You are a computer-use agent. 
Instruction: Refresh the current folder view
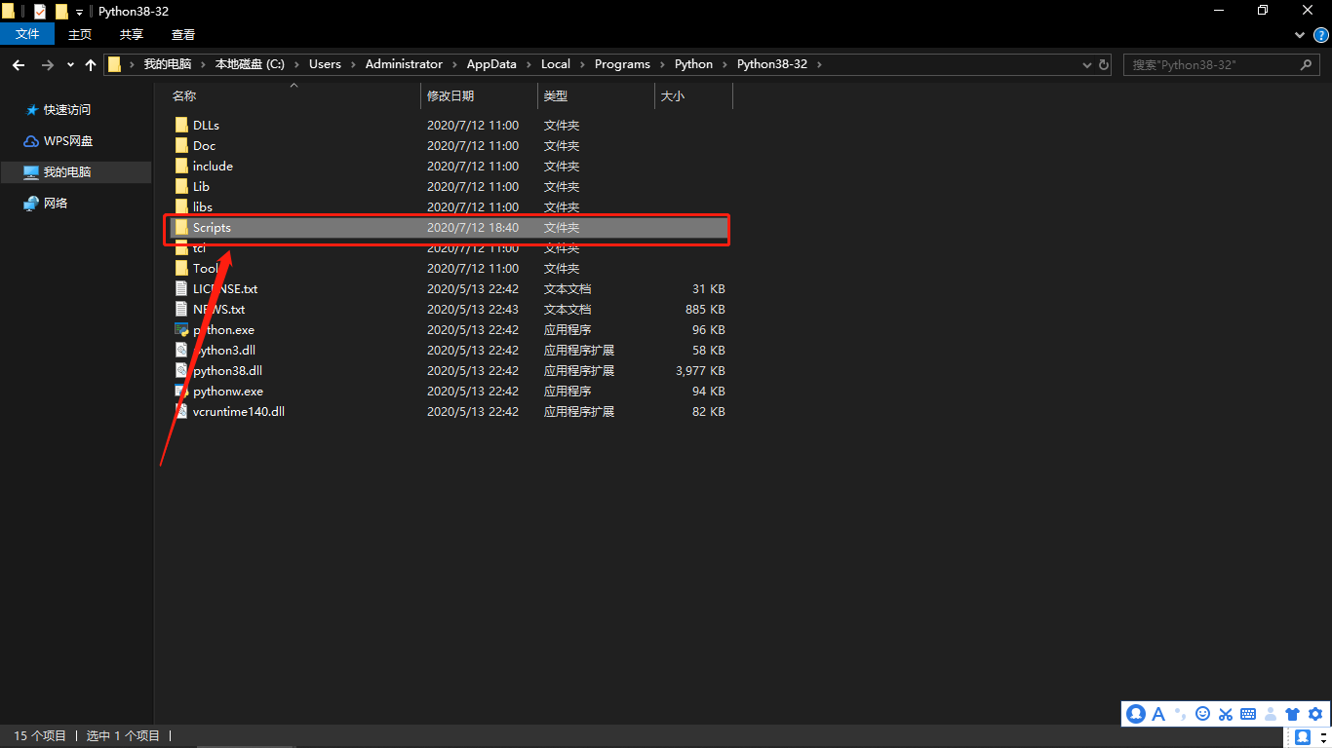pos(1104,64)
